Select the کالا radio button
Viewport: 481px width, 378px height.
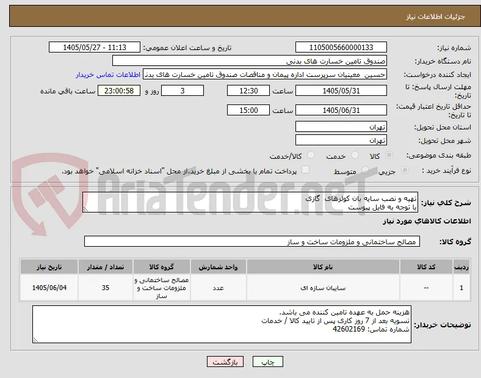pyautogui.click(x=389, y=155)
